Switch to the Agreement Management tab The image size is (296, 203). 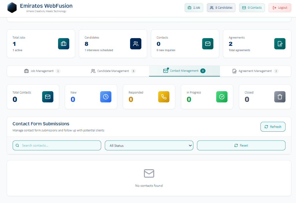click(256, 71)
